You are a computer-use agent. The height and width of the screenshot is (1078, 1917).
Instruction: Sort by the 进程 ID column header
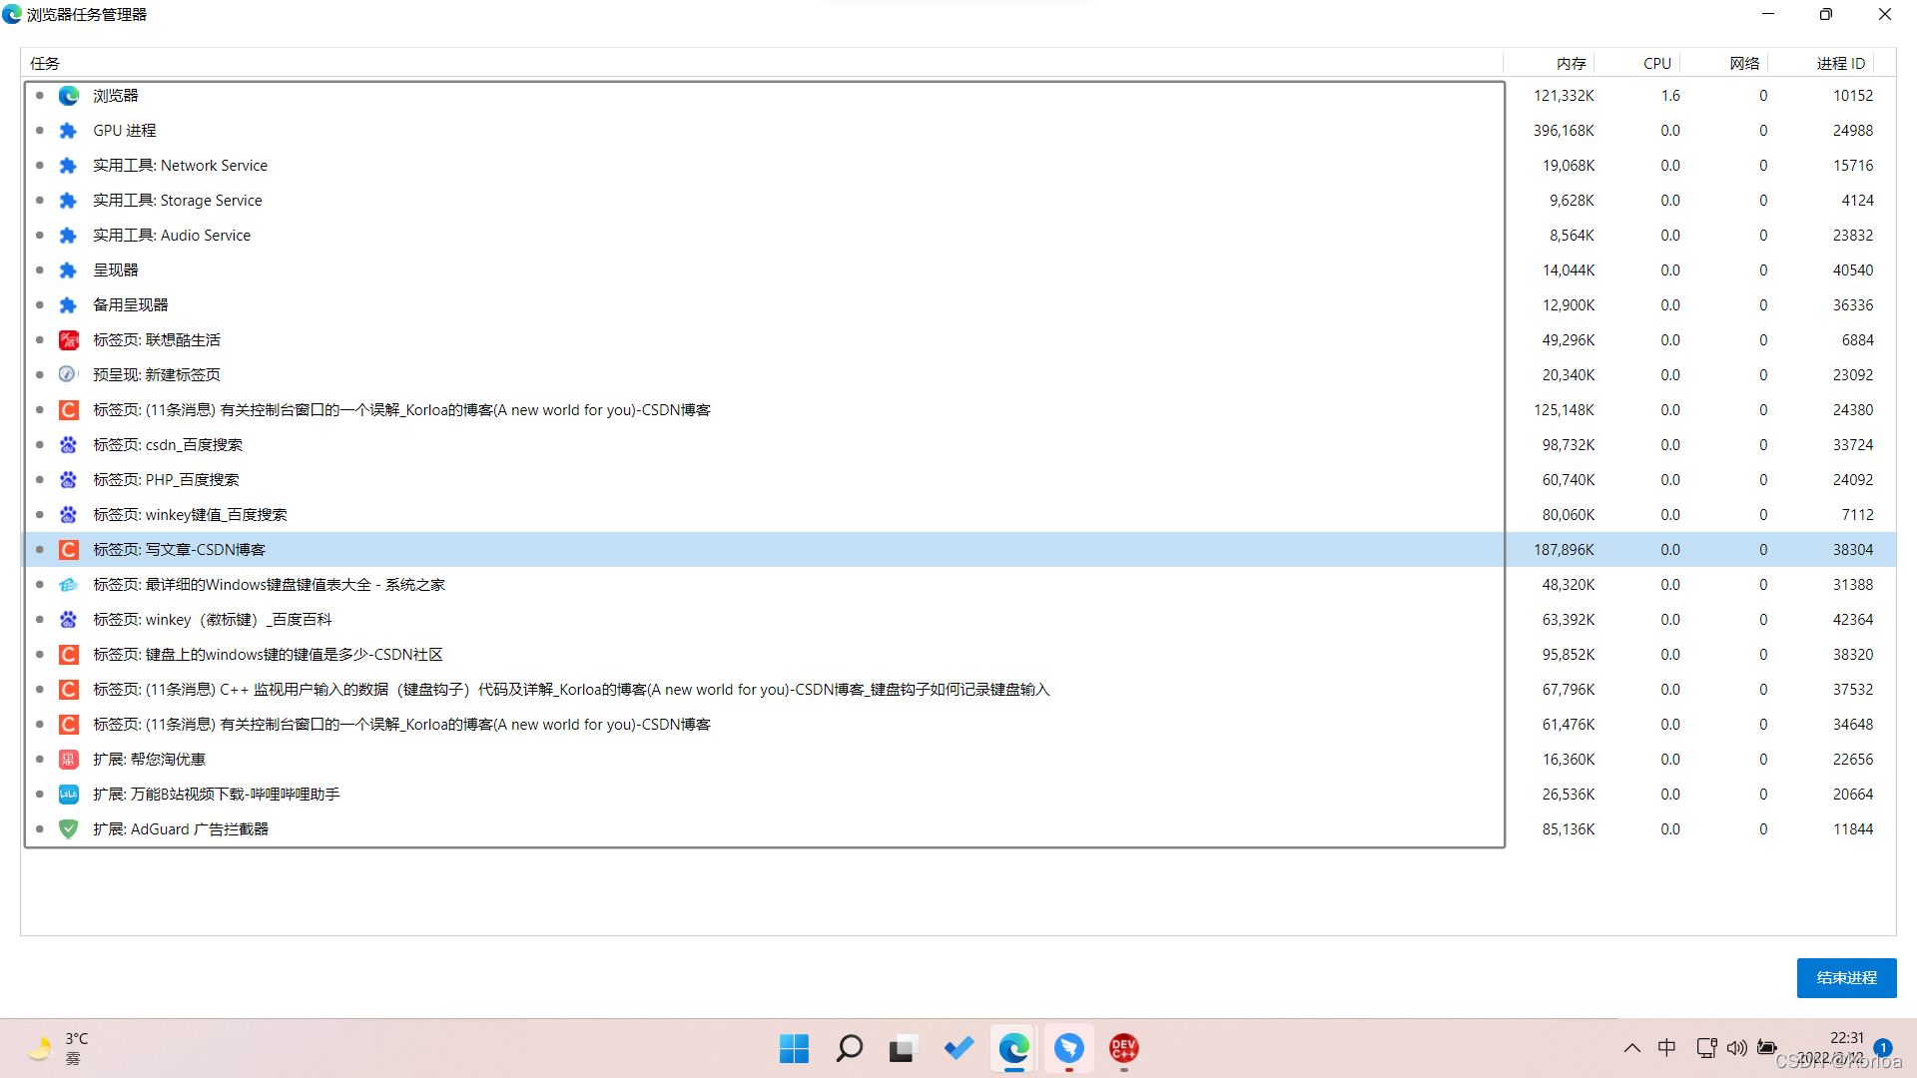pyautogui.click(x=1840, y=63)
